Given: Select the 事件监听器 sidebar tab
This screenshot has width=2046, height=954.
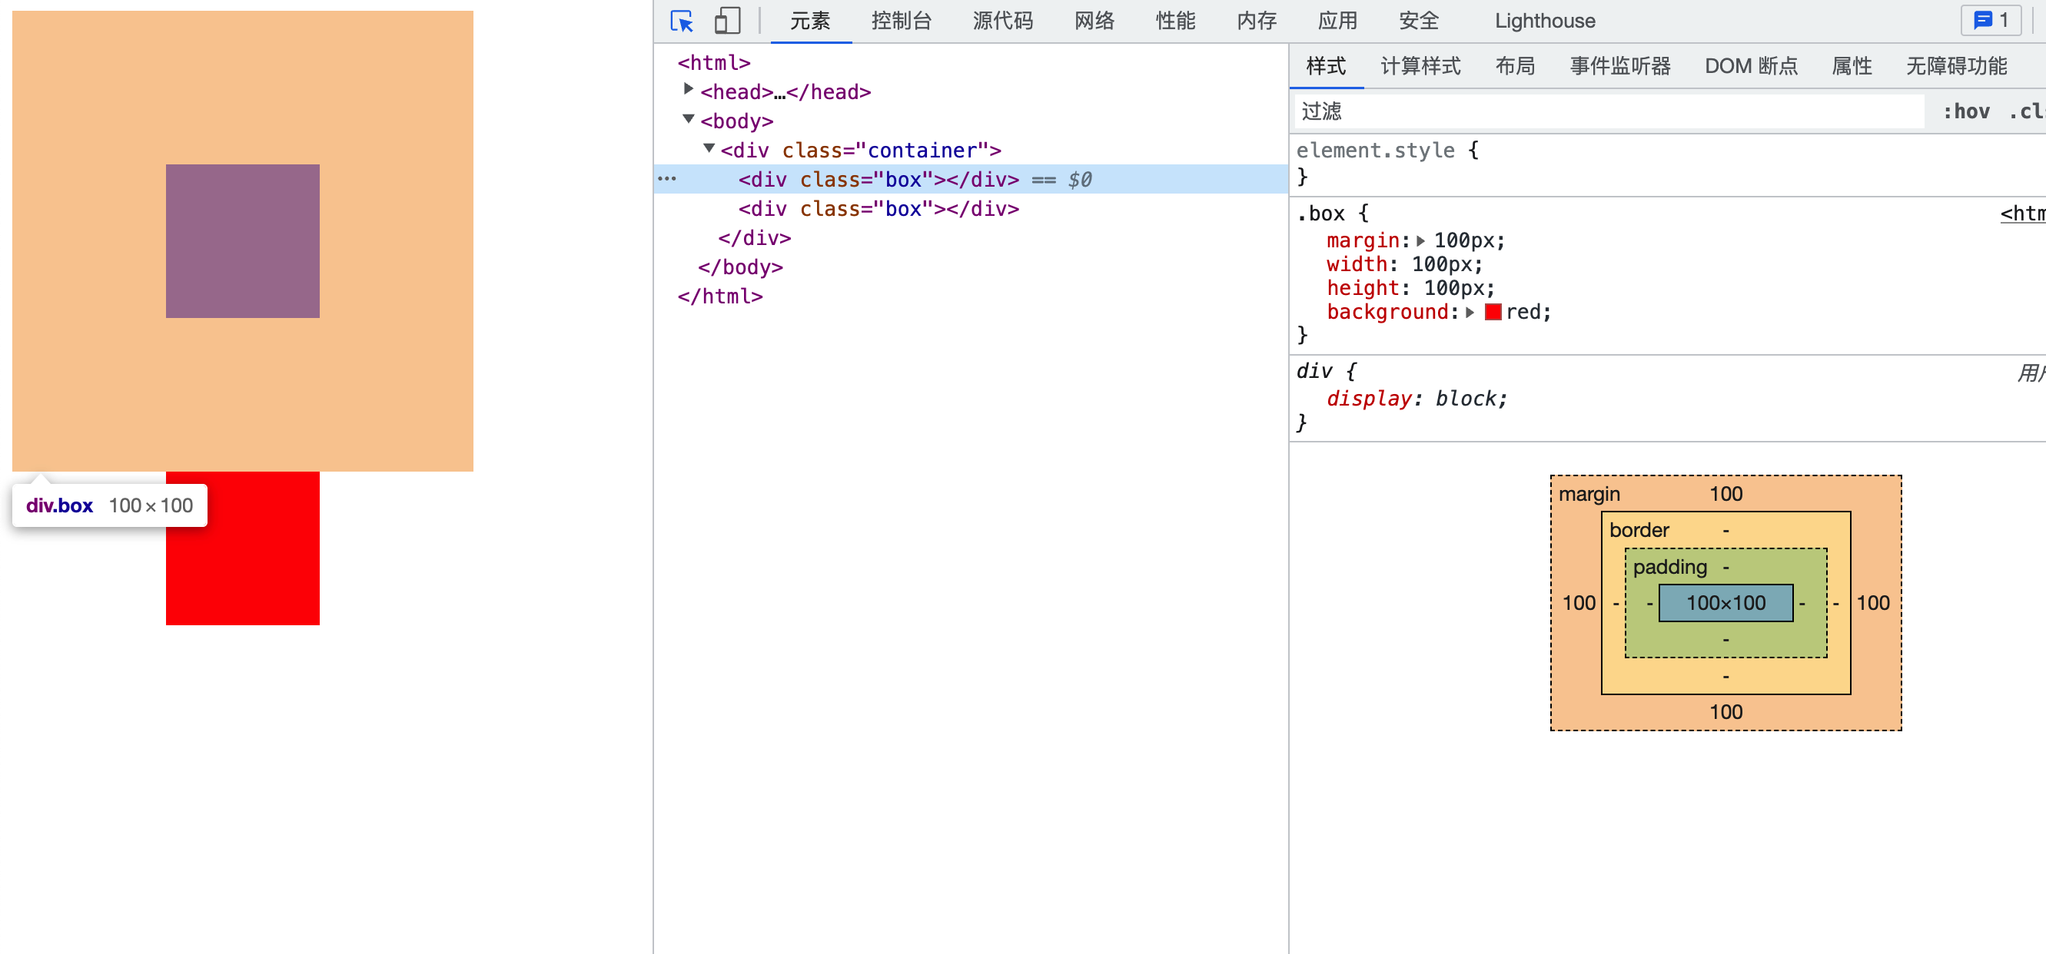Looking at the screenshot, I should point(1620,66).
